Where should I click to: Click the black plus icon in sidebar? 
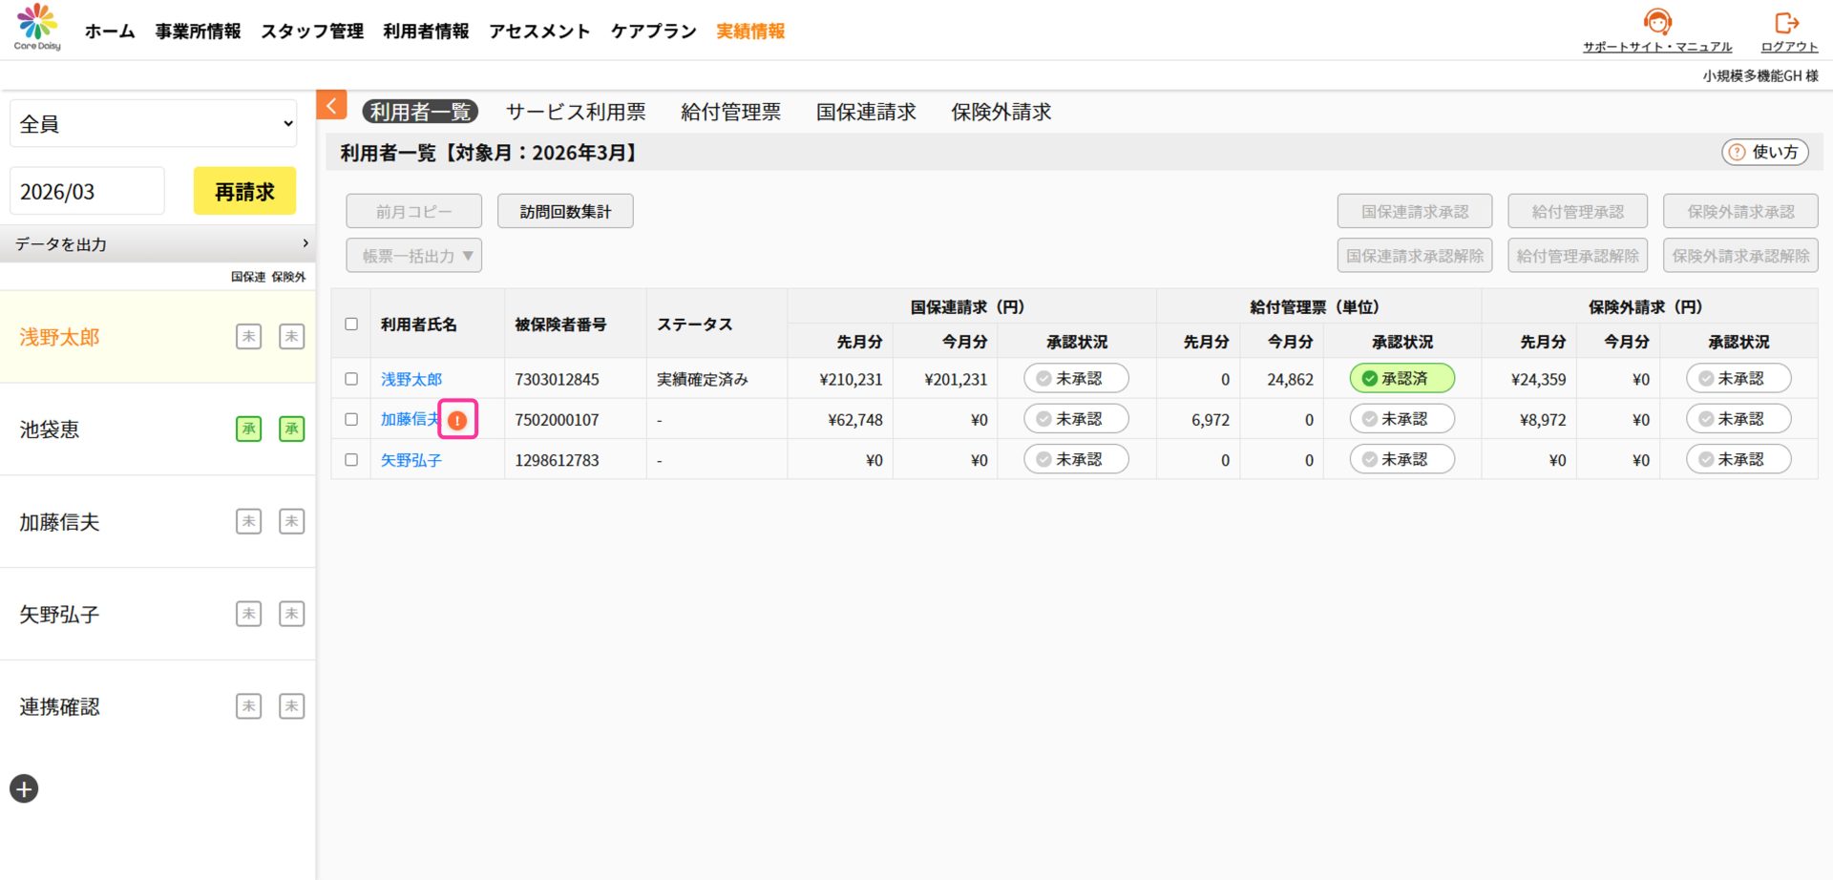click(x=24, y=788)
